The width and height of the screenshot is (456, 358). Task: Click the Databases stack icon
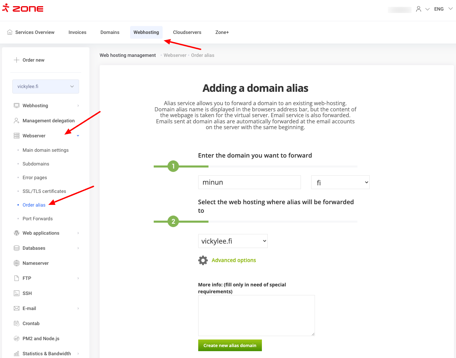tap(16, 248)
